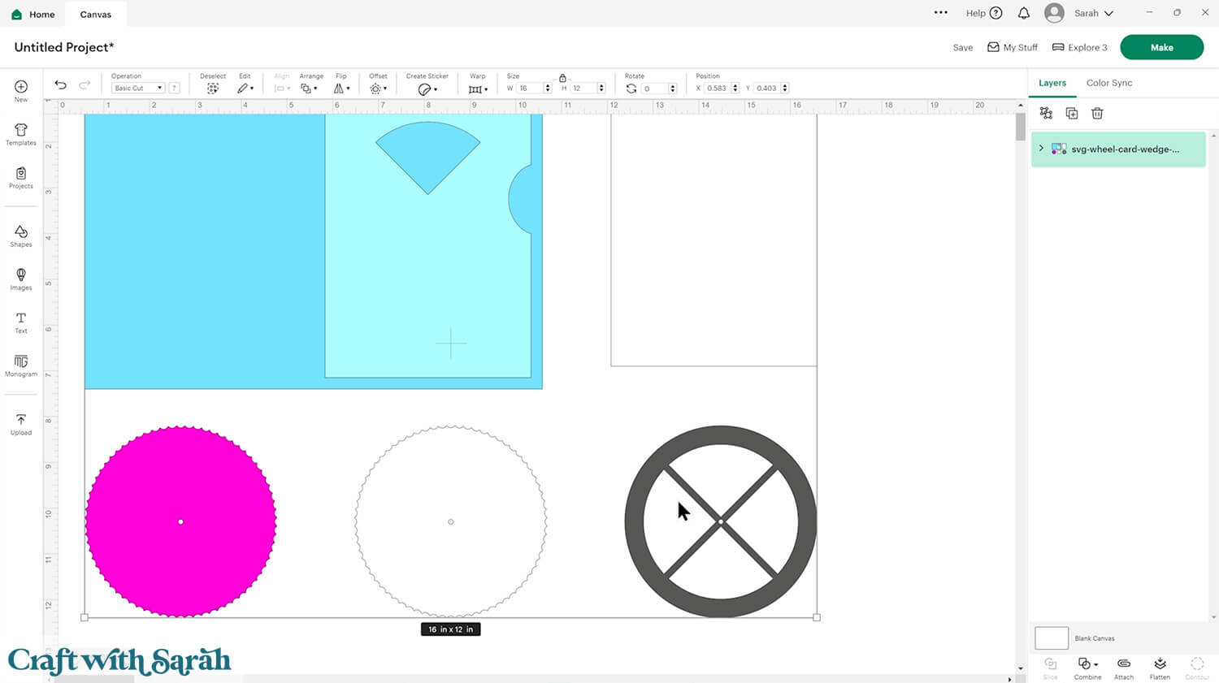
Task: Expand the svg-wheel-card-wedge layer group
Action: (x=1041, y=149)
